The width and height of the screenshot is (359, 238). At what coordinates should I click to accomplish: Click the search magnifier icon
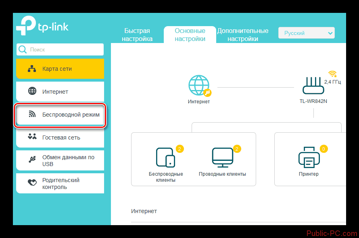click(23, 50)
